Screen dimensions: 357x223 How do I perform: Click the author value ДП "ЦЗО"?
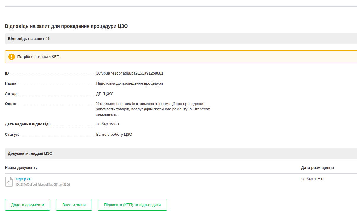(105, 94)
